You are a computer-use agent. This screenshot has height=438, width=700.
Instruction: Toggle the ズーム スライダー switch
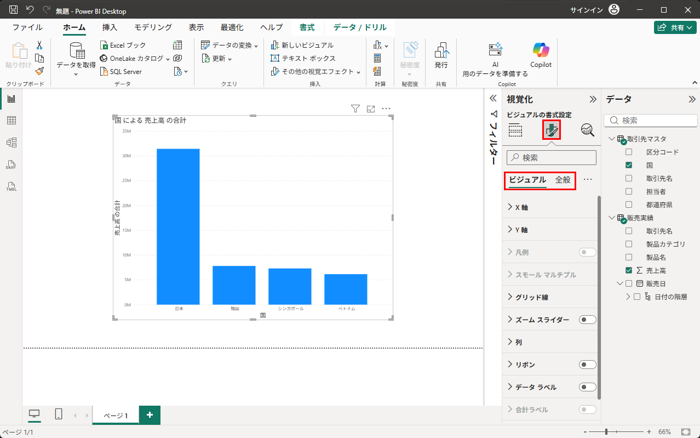[588, 320]
